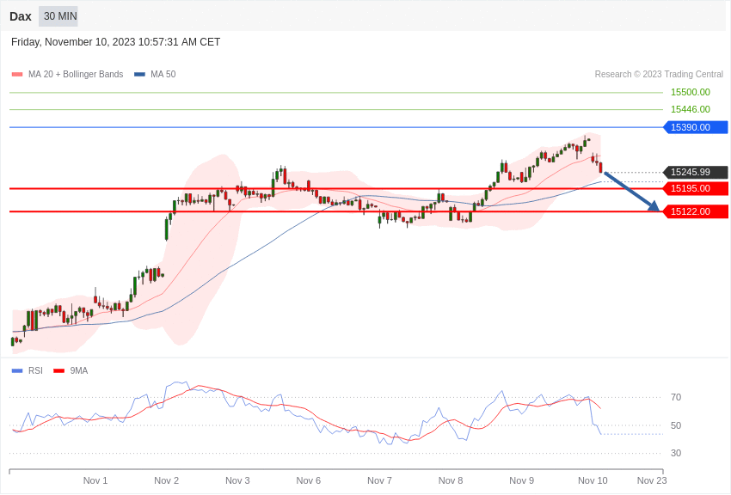Click the Dax chart title
This screenshot has height=495, width=731.
click(21, 17)
